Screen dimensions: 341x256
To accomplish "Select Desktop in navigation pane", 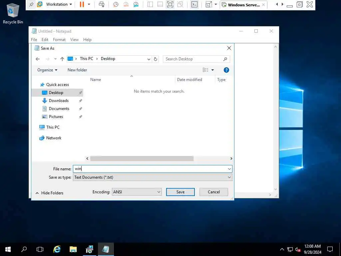I will tap(57, 93).
